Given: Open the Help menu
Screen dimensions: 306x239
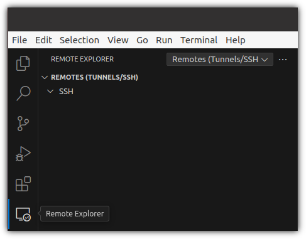Looking at the screenshot, I should point(236,40).
